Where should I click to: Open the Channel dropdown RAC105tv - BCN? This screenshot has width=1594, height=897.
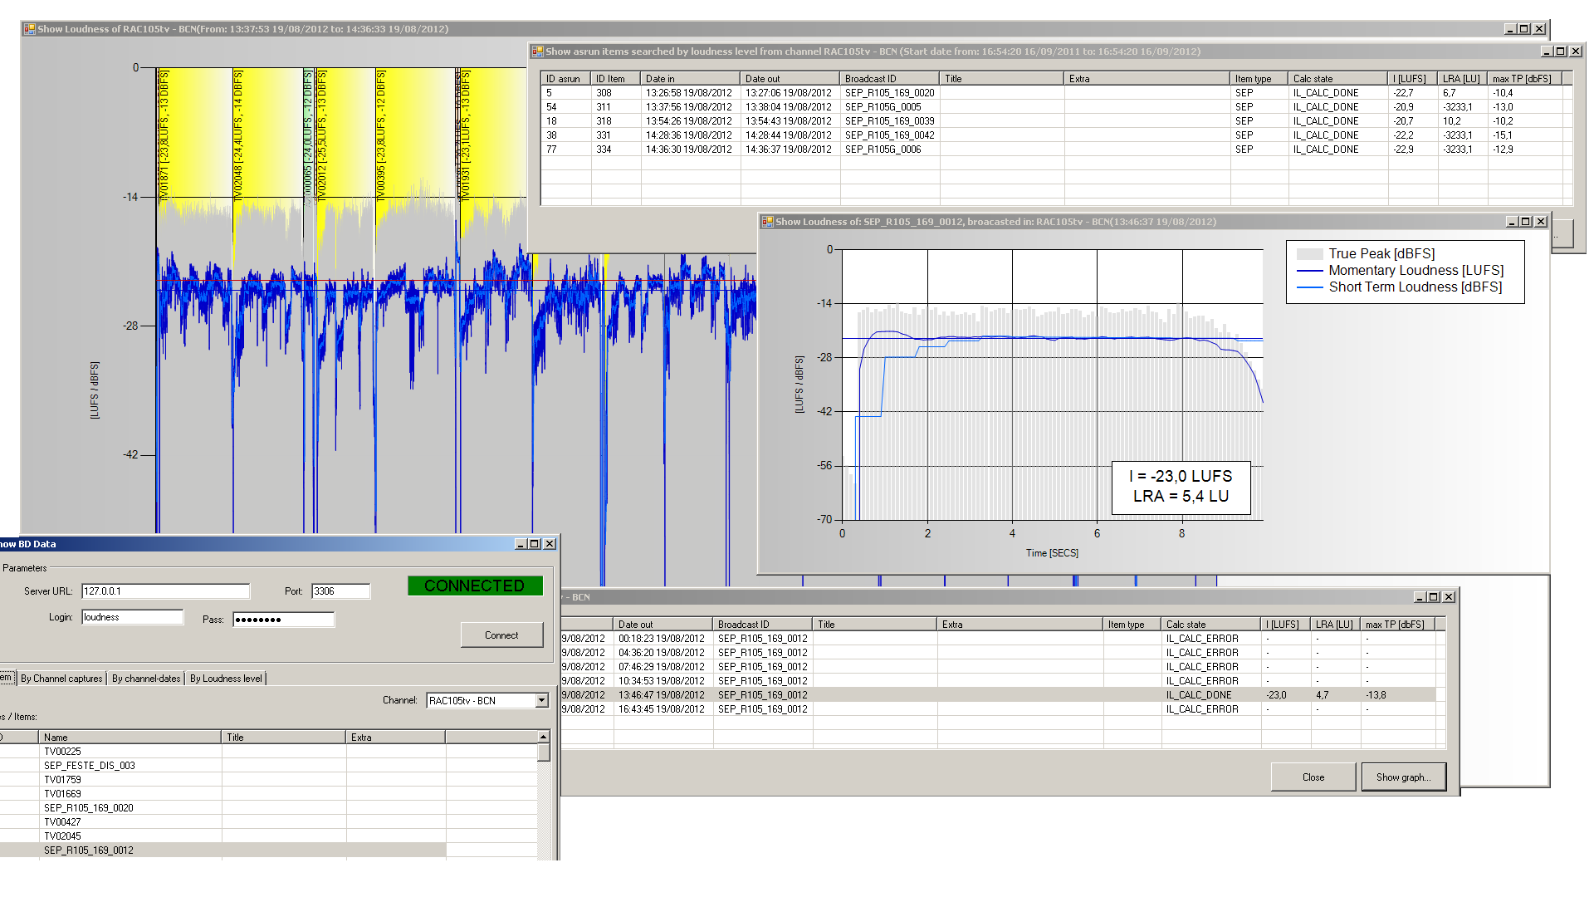(541, 701)
